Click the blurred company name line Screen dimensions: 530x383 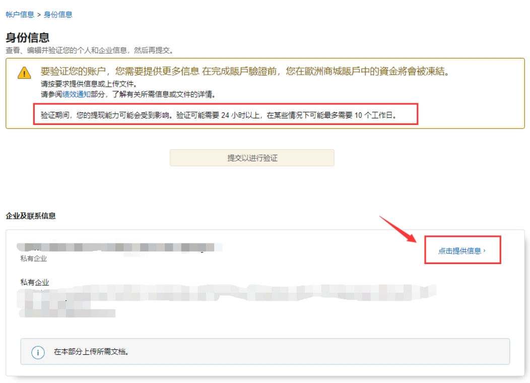pos(119,247)
